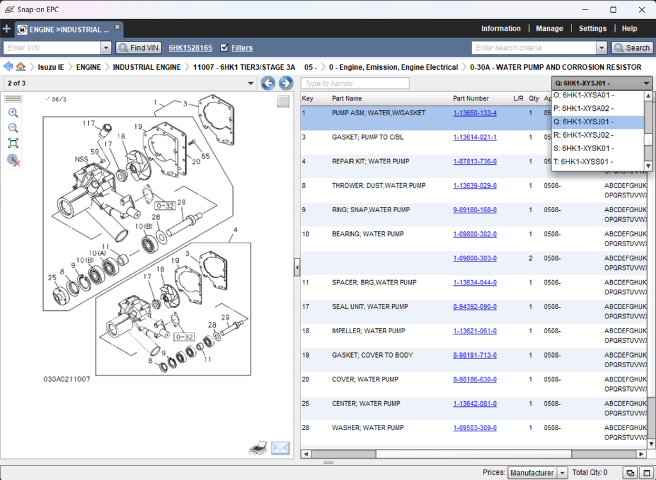Open part number 1-13650-133-4
The height and width of the screenshot is (480, 656).
click(475, 113)
